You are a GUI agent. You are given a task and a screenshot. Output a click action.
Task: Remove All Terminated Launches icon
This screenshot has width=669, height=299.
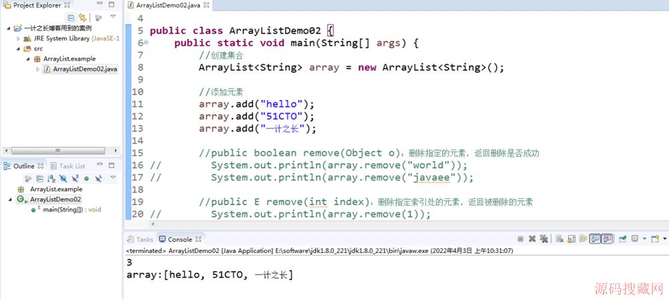point(543,239)
